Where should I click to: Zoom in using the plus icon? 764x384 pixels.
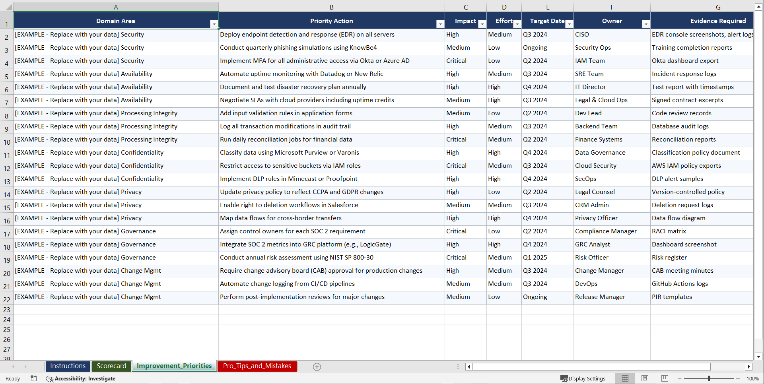point(738,378)
